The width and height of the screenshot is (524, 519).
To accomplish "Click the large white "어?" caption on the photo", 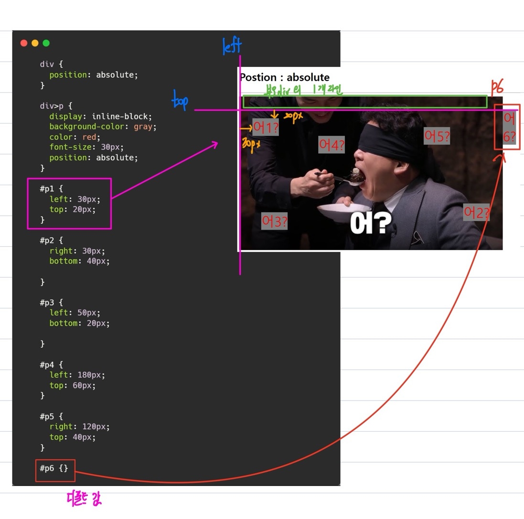I will click(x=371, y=223).
